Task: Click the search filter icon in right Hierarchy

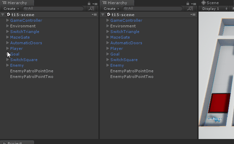Action: pos(191,8)
